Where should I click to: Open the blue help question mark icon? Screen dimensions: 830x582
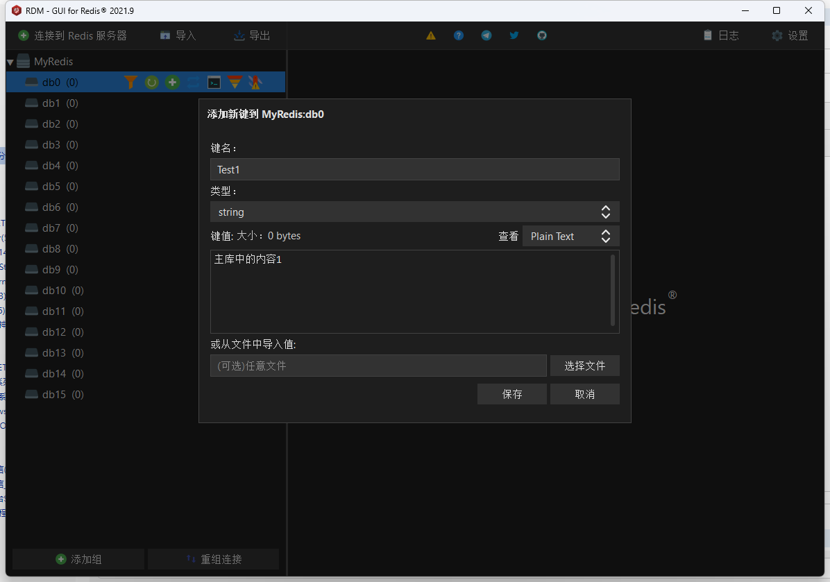click(x=459, y=35)
